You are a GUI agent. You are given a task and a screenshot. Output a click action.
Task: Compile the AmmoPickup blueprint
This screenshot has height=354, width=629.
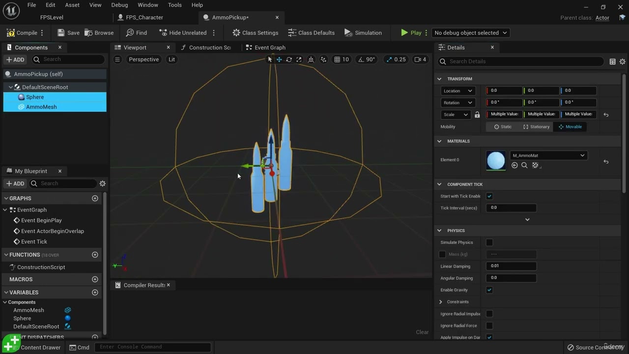[x=22, y=33]
